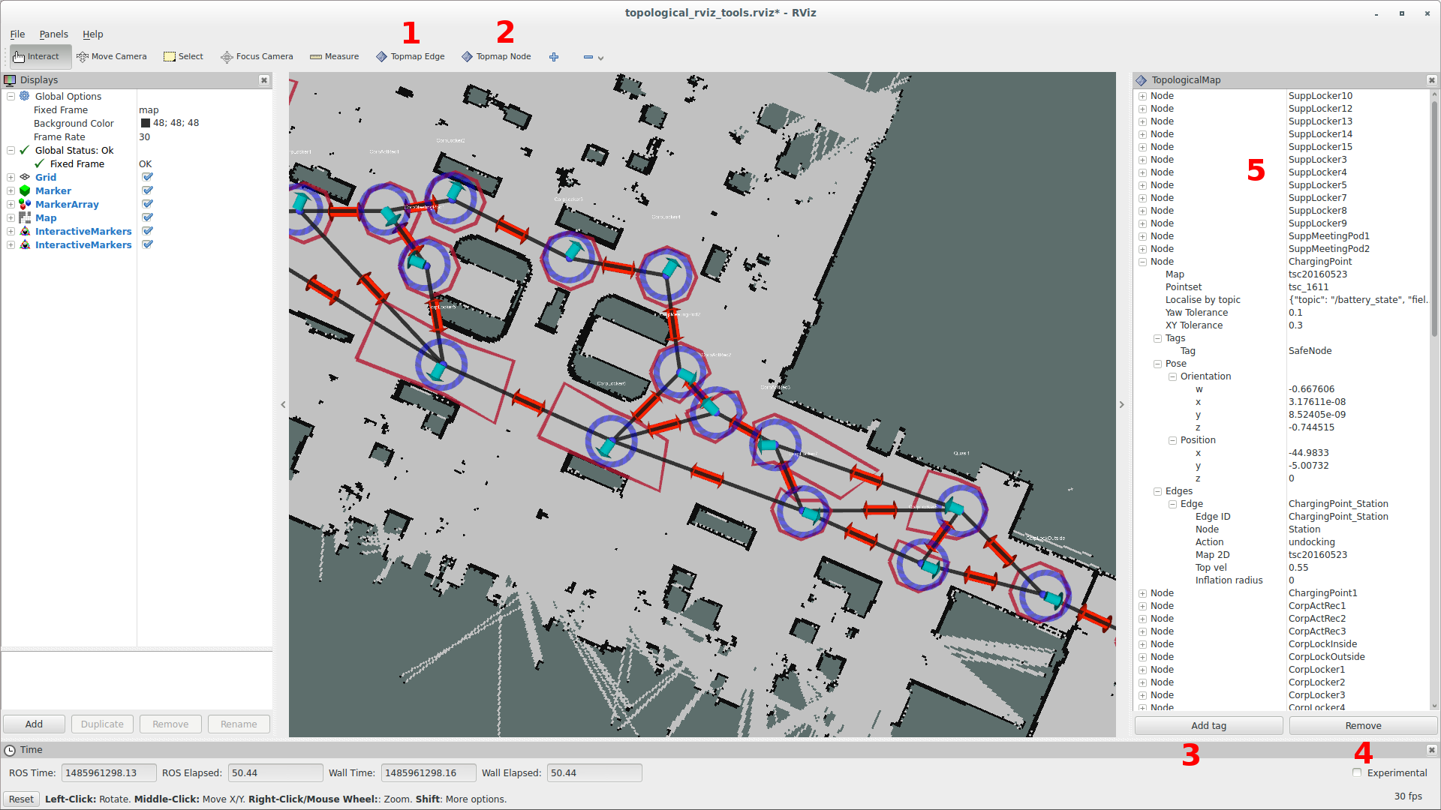Toggle the Grid display checkbox
This screenshot has height=810, width=1441.
click(148, 177)
